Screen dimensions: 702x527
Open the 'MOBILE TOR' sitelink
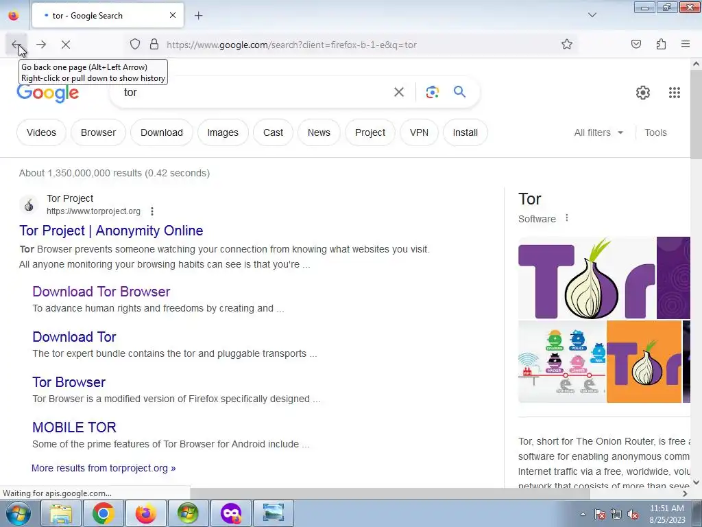point(74,427)
